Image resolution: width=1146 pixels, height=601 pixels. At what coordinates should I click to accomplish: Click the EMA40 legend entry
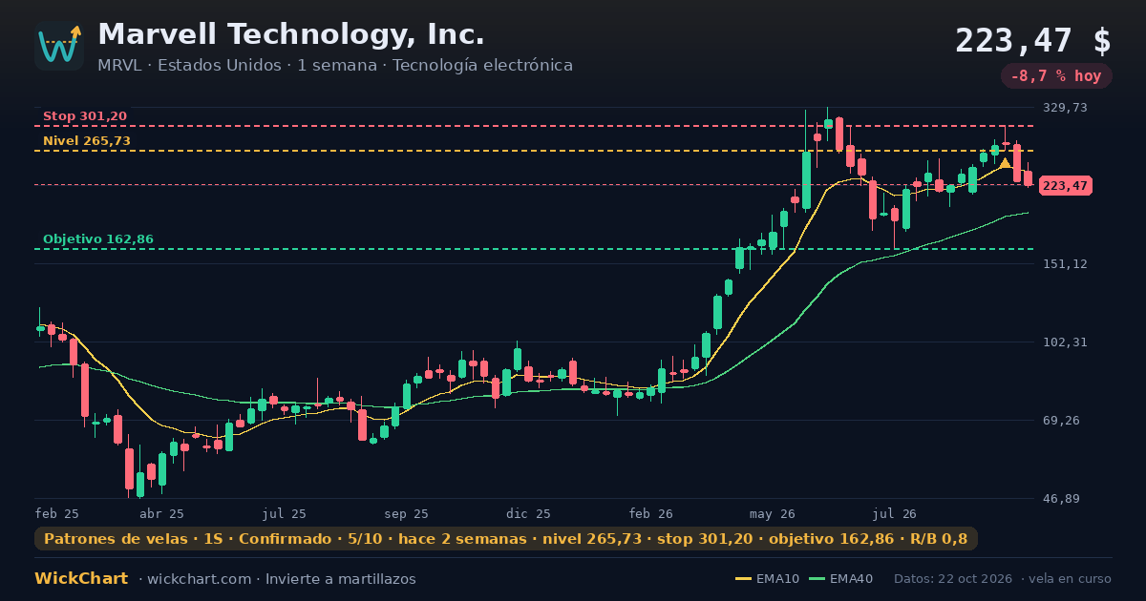pos(840,579)
